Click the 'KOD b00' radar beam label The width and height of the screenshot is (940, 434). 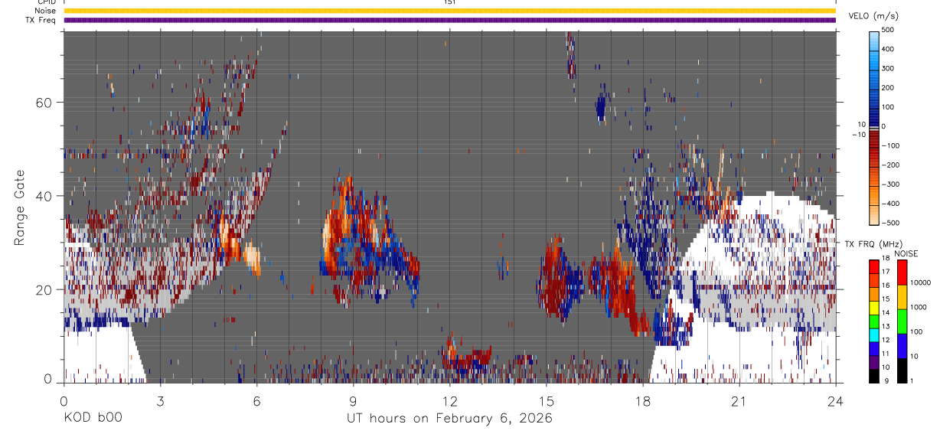coord(91,417)
